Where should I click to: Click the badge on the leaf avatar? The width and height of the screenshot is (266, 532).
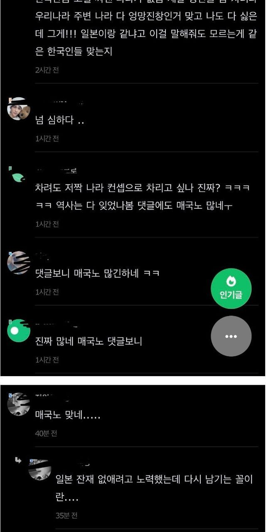pyautogui.click(x=10, y=169)
